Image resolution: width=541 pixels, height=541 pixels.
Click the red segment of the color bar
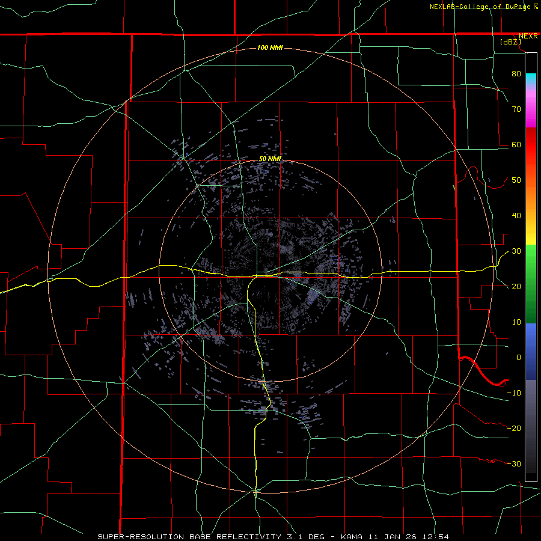coord(531,147)
